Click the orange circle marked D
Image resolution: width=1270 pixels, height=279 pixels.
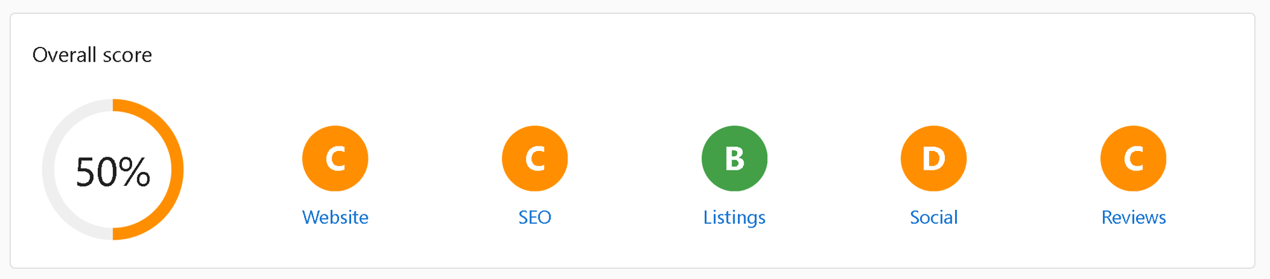coord(933,159)
